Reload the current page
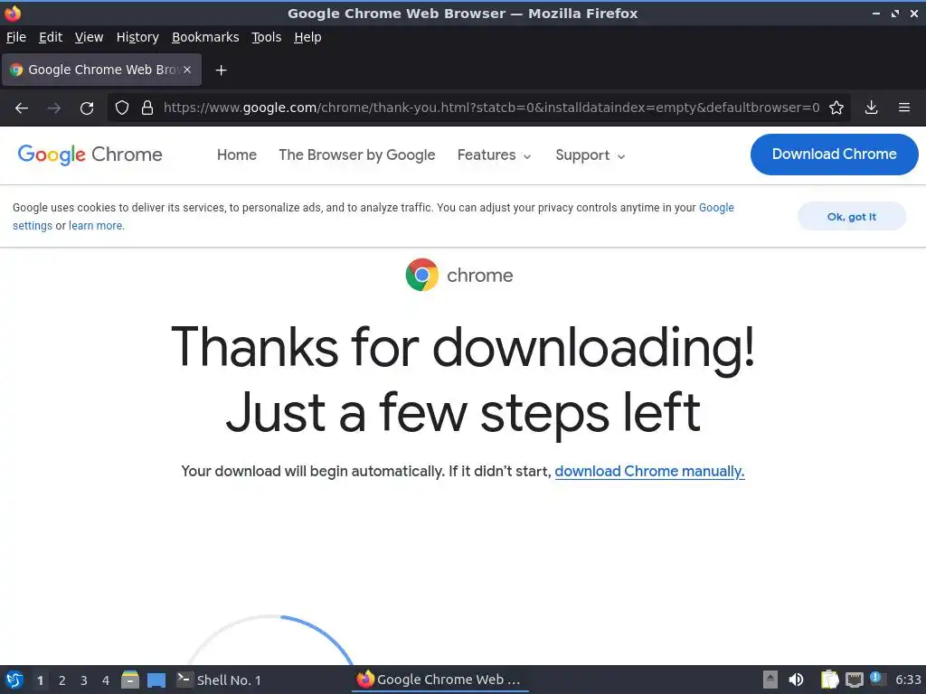The width and height of the screenshot is (926, 694). click(87, 108)
